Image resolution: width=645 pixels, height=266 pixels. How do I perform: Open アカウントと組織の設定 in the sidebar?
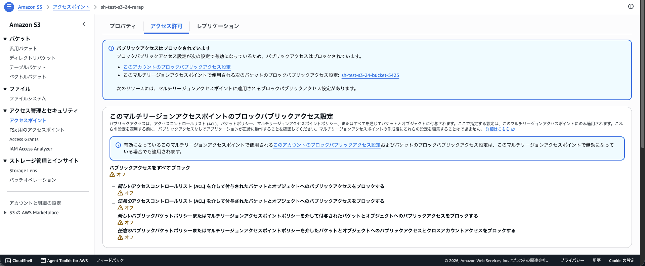point(35,203)
